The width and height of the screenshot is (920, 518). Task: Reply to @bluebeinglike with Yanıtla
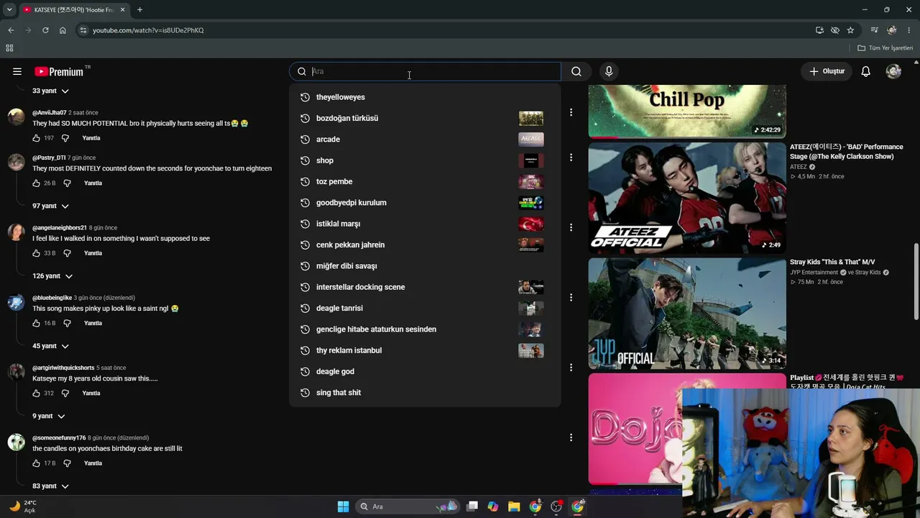tap(93, 324)
